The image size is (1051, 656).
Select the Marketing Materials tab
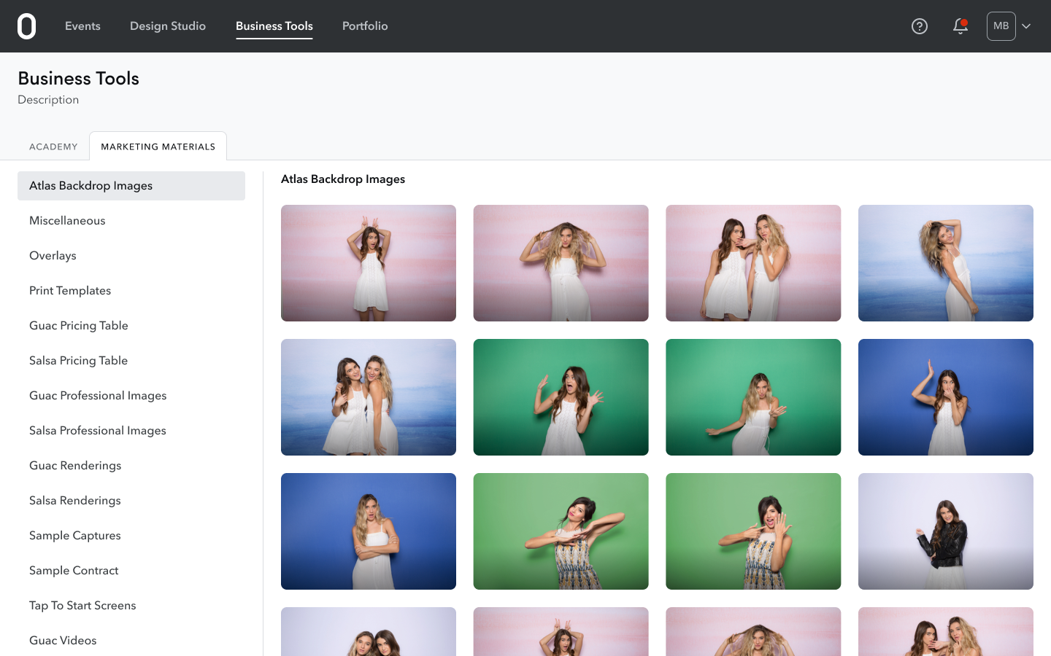(158, 147)
